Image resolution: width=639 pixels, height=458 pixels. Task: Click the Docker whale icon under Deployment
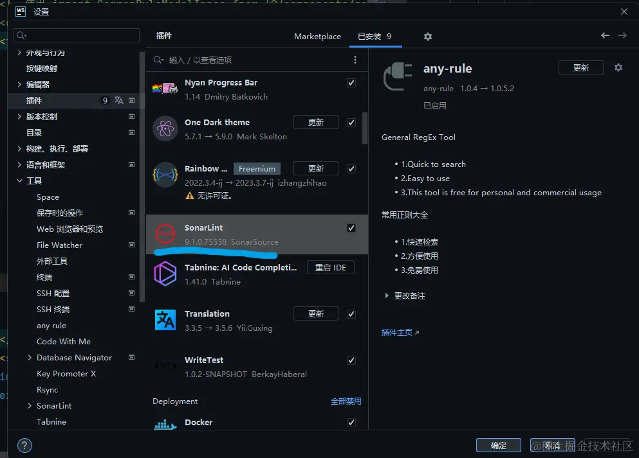(x=165, y=423)
